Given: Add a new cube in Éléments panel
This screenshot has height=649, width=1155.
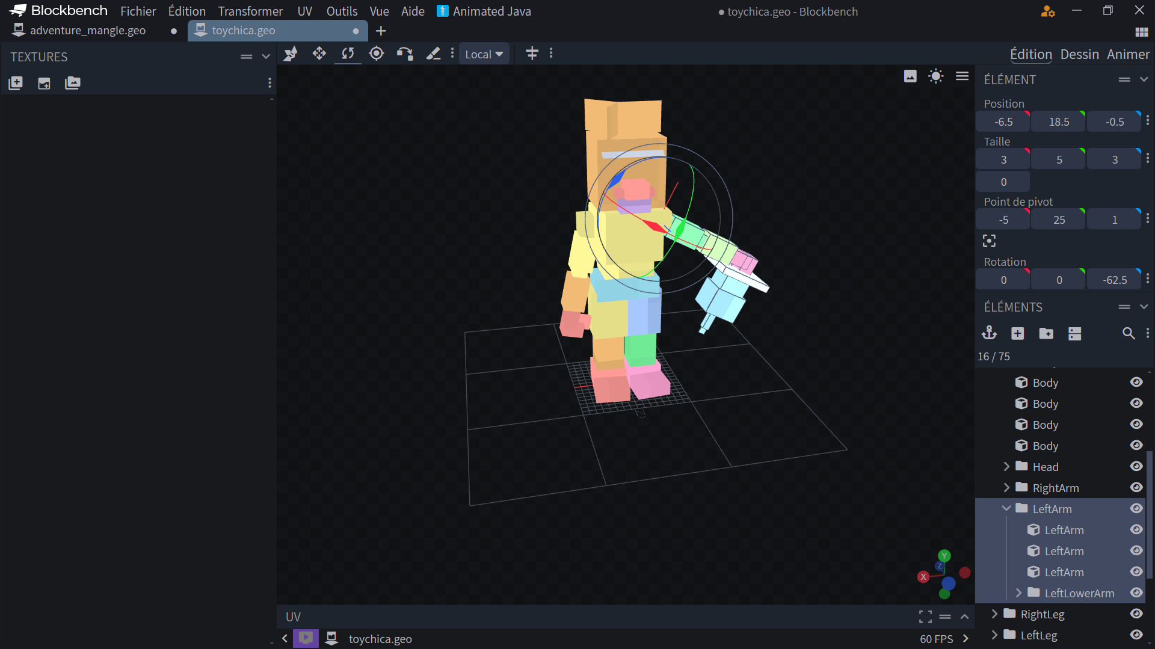Looking at the screenshot, I should (x=1018, y=333).
